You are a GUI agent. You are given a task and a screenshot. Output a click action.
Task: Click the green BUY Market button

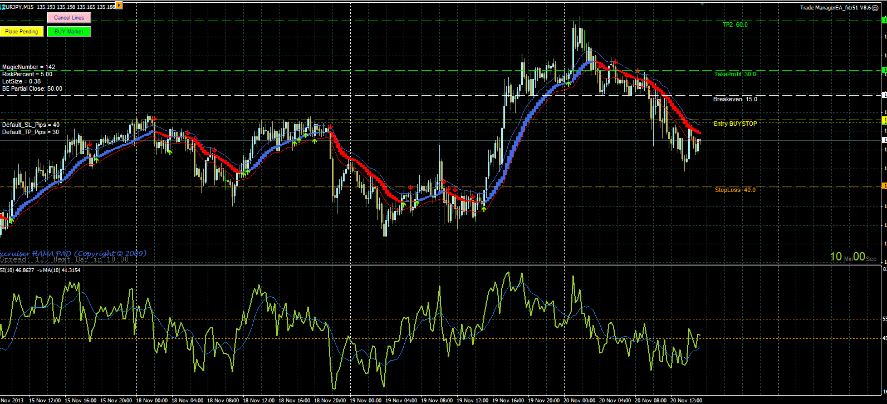(x=69, y=32)
